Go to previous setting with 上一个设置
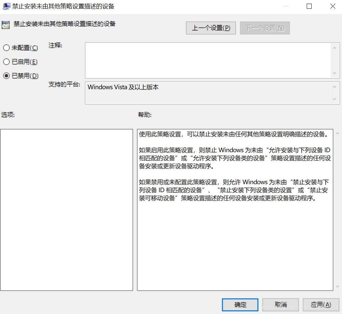Screen dimensions: 342x314 [x=211, y=28]
